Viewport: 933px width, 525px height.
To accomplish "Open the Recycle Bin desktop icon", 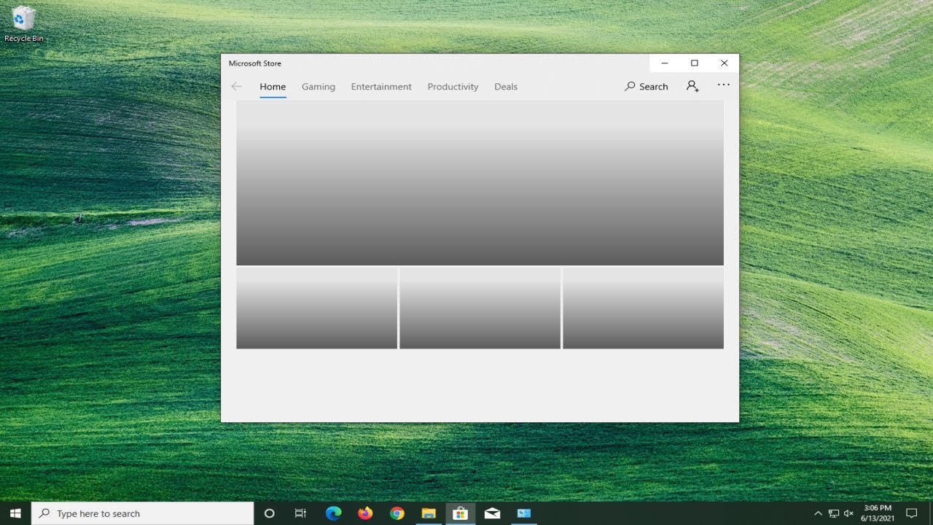I will tap(23, 24).
